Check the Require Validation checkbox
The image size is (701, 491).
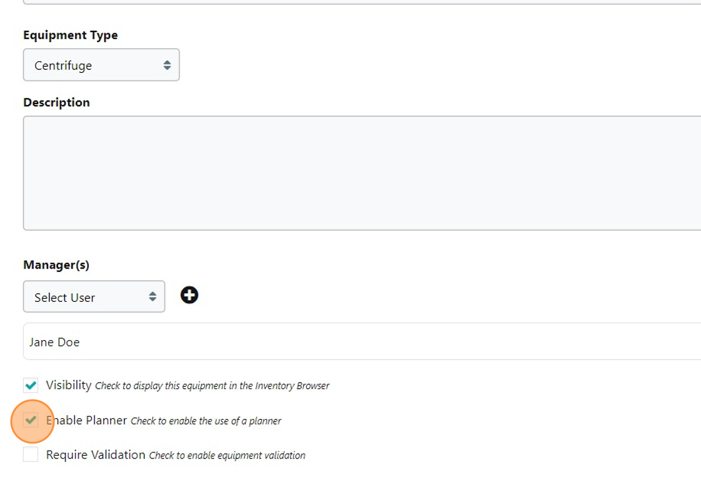tap(31, 454)
